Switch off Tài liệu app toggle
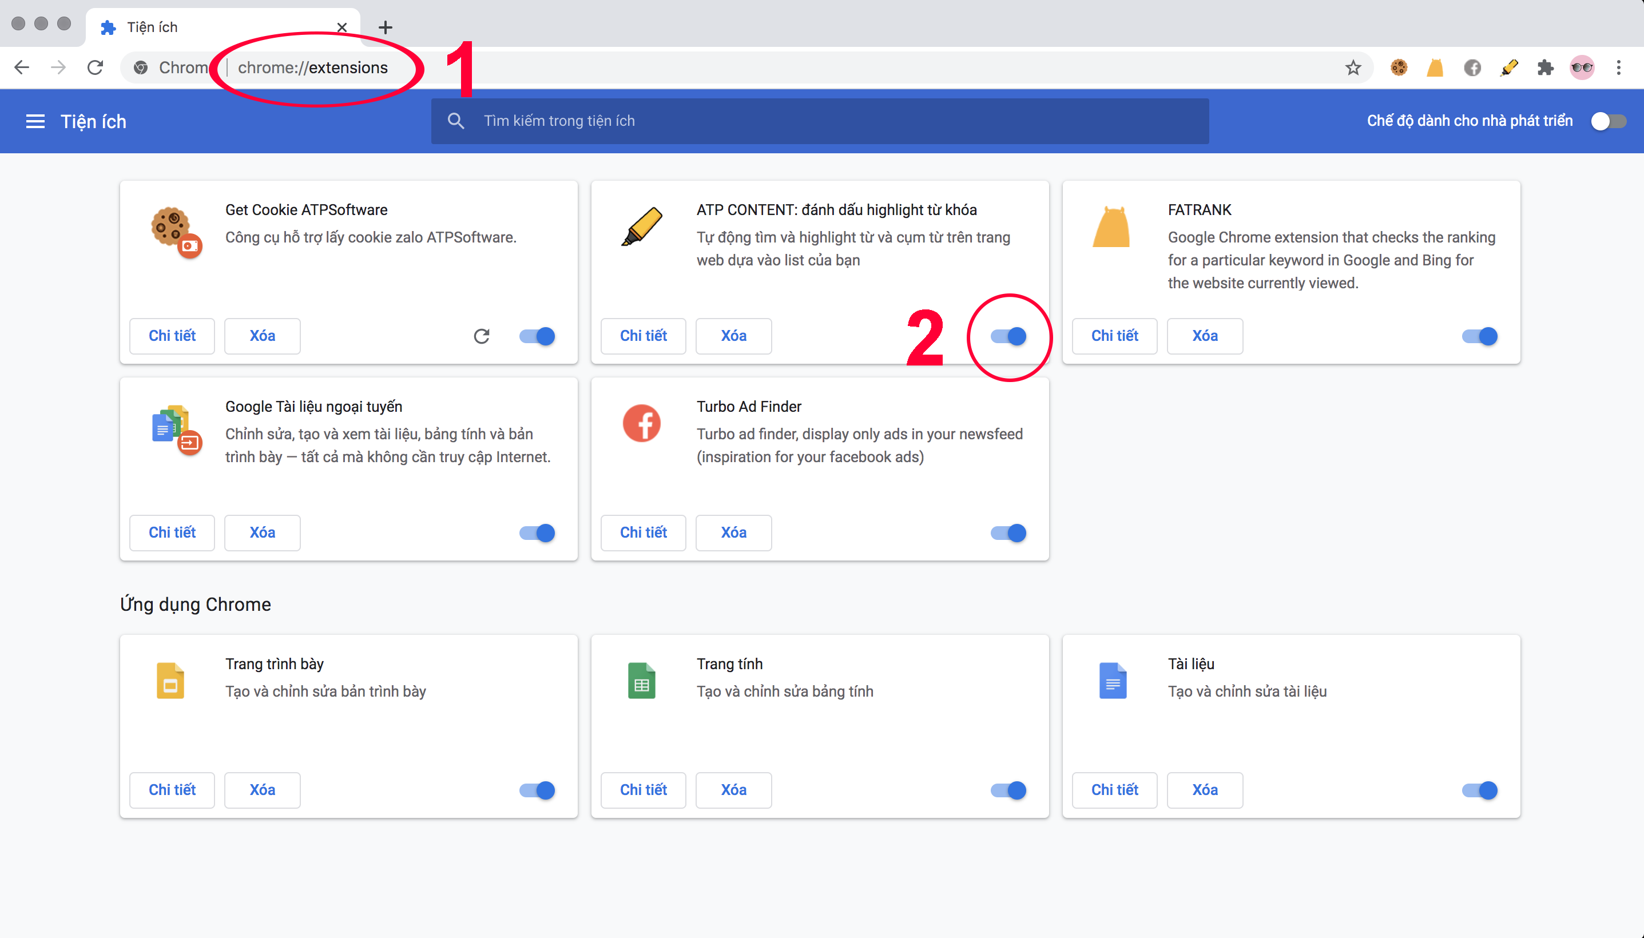 point(1480,790)
